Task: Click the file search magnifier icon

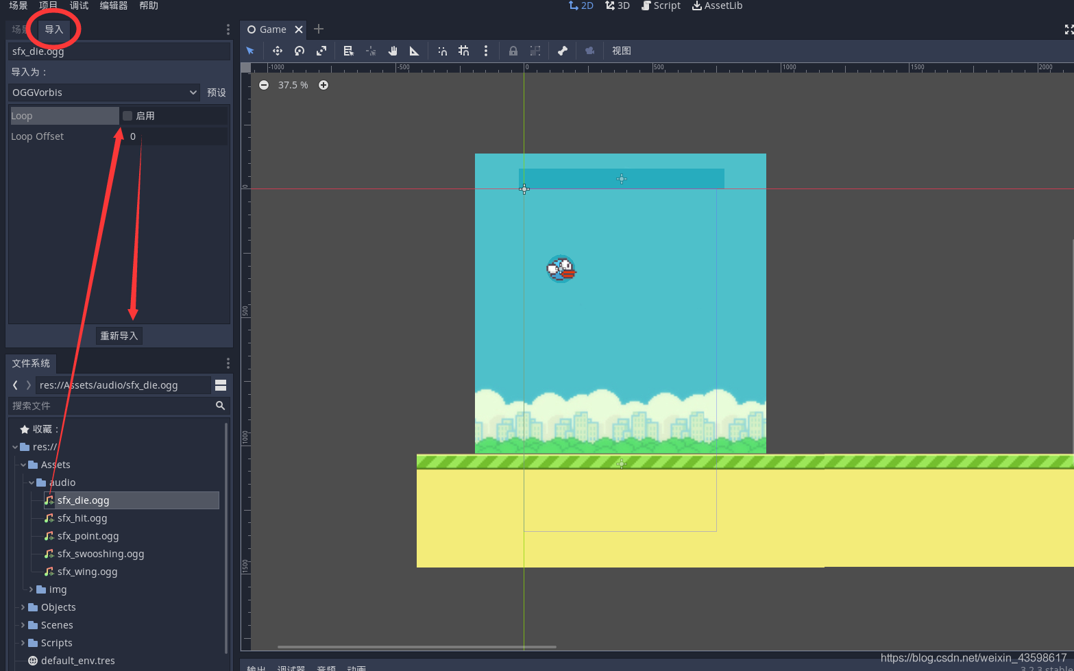Action: click(x=221, y=406)
